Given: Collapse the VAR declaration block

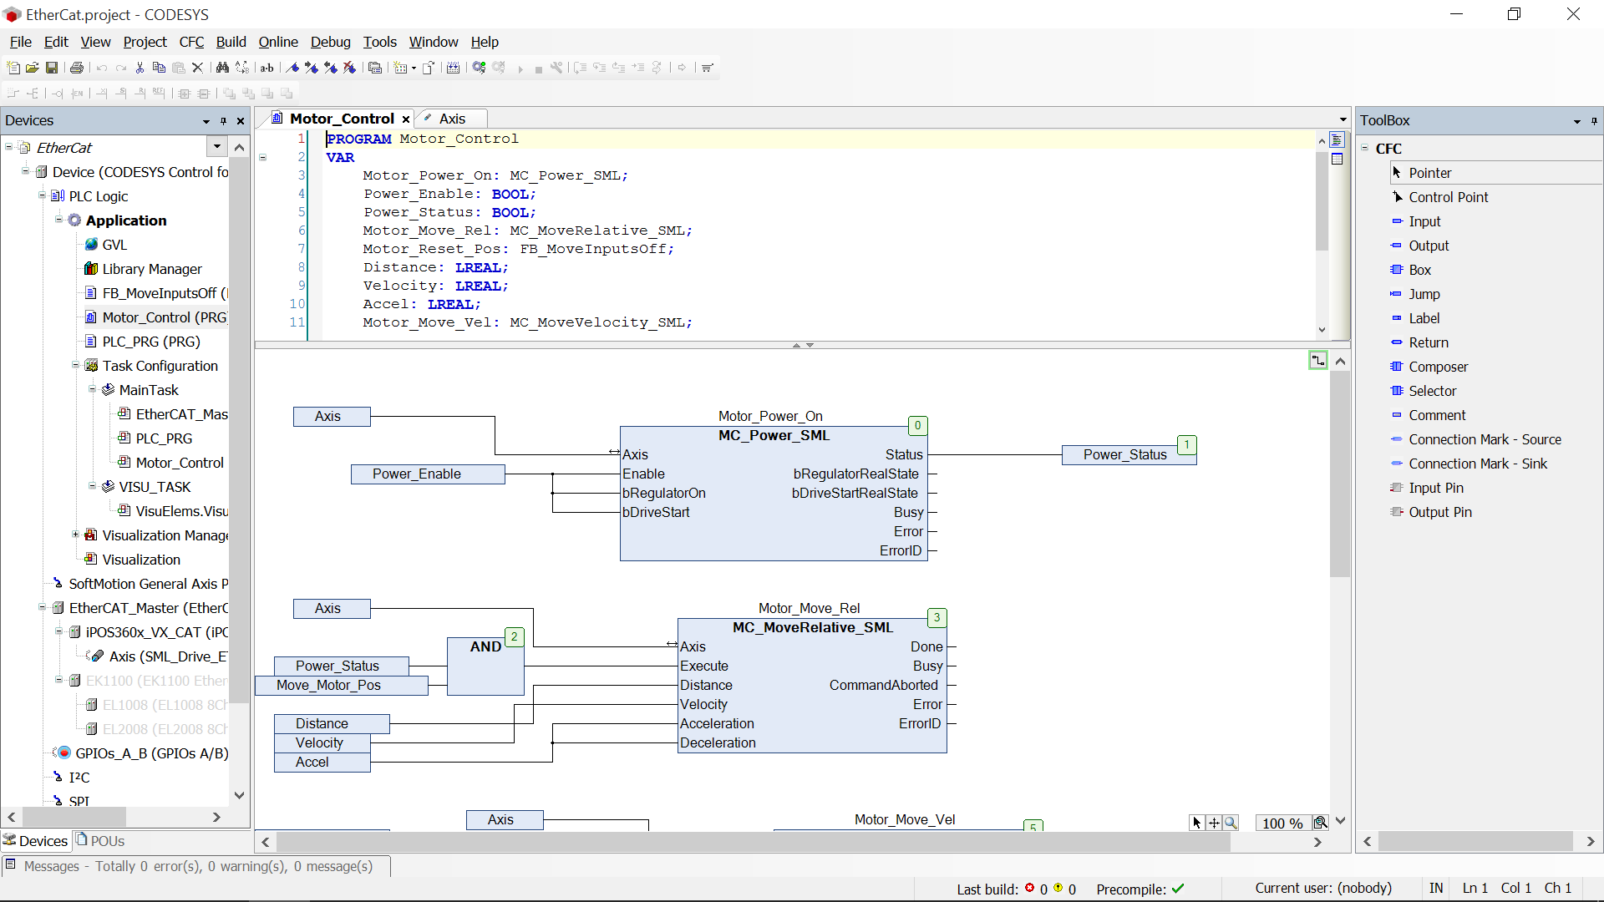Looking at the screenshot, I should 263,157.
